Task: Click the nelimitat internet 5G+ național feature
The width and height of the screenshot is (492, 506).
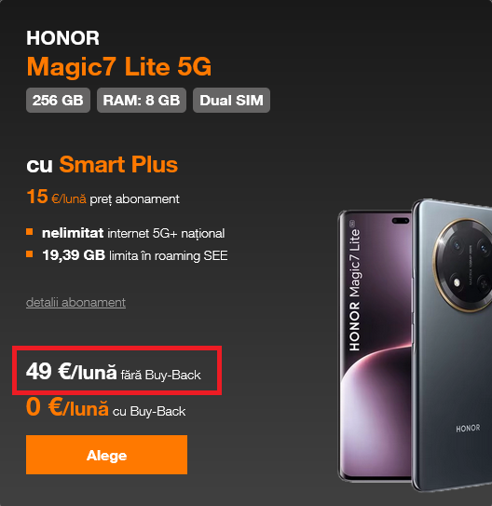Action: [x=133, y=233]
